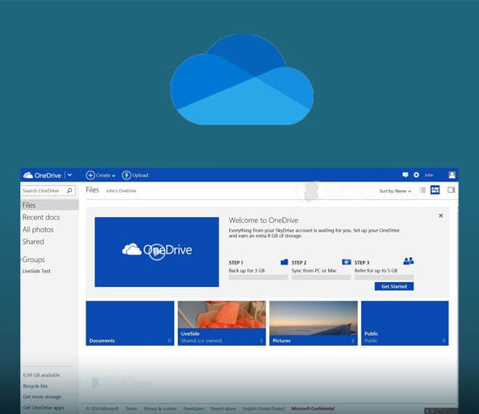The image size is (479, 414).
Task: Open the messaging chat icon
Action: click(406, 174)
